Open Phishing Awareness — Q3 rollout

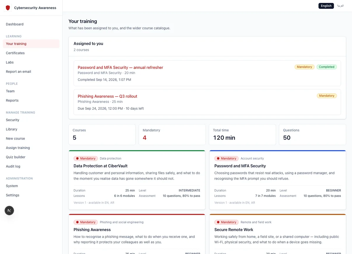pos(107,96)
